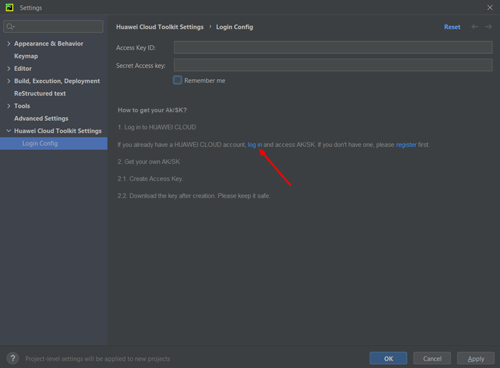The width and height of the screenshot is (500, 368).
Task: Focus the Access Key ID field
Action: 333,47
